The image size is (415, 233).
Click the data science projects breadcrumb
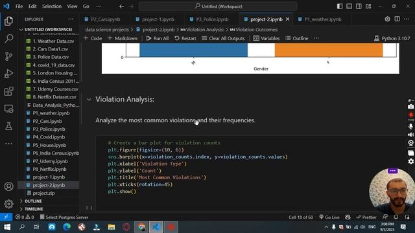107,30
